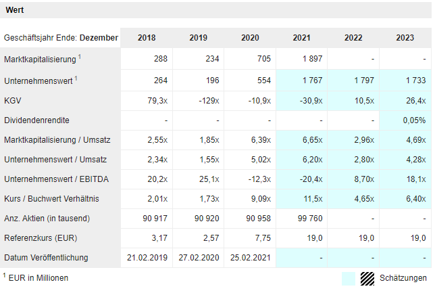Viewport: 435px width, 295px height.
Task: Click the 2021 year column header
Action: (302, 38)
